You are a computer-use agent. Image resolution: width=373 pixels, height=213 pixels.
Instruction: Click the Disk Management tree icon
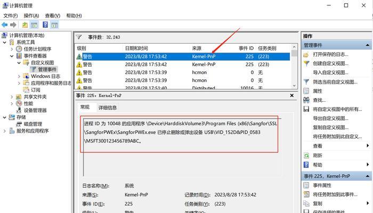point(19,124)
